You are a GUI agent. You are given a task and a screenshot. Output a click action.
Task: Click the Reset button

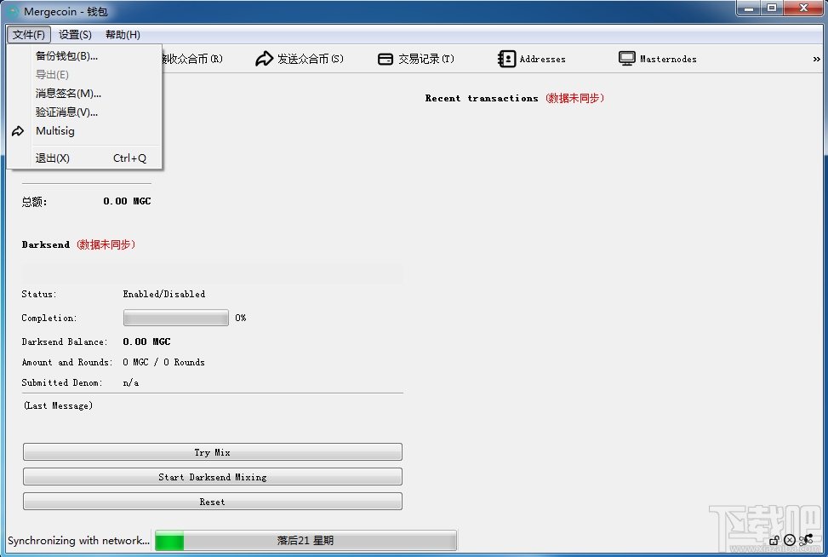point(212,502)
